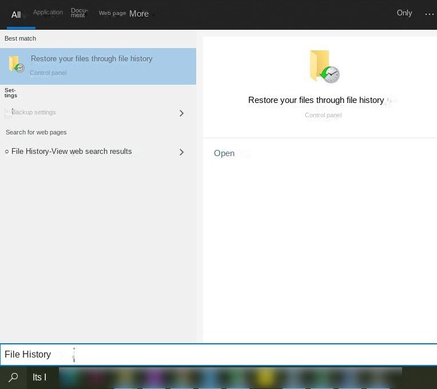Open File History web search results

click(x=71, y=151)
